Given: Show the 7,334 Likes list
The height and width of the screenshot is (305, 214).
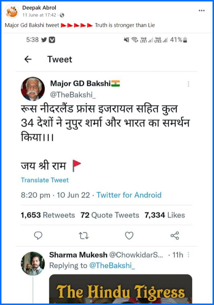Looking at the screenshot, I should tap(165, 215).
